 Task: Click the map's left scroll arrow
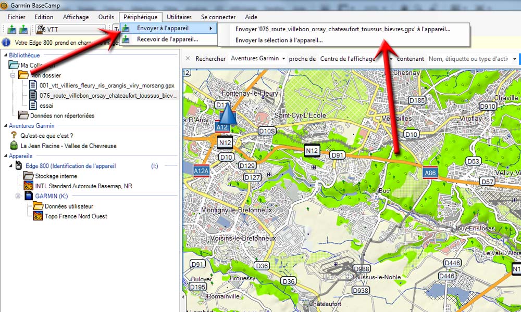[x=183, y=297]
